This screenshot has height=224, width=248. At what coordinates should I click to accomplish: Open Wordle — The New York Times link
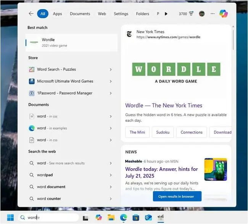coord(164,105)
